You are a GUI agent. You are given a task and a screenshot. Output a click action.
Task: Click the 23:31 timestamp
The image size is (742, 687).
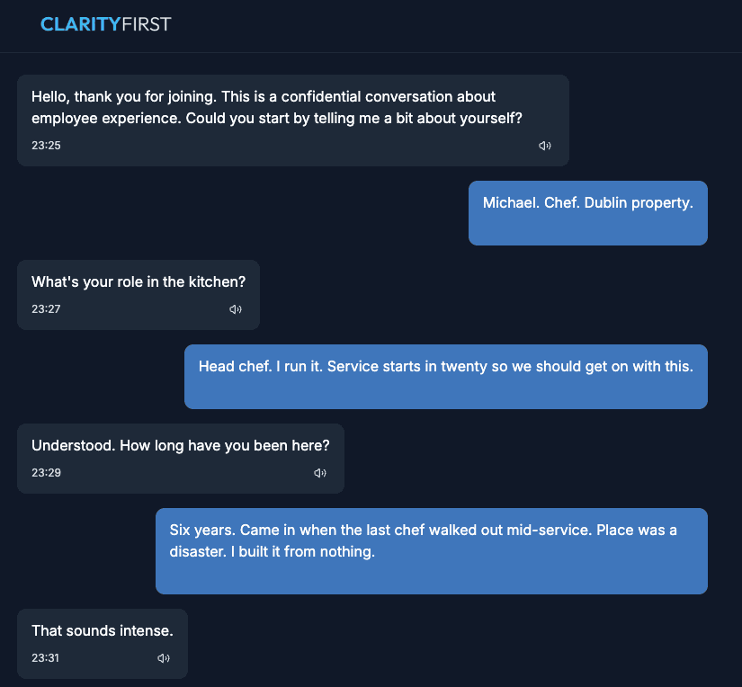46,658
